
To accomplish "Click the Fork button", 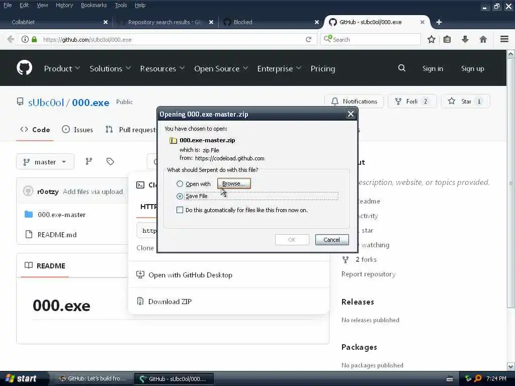I will 412,101.
